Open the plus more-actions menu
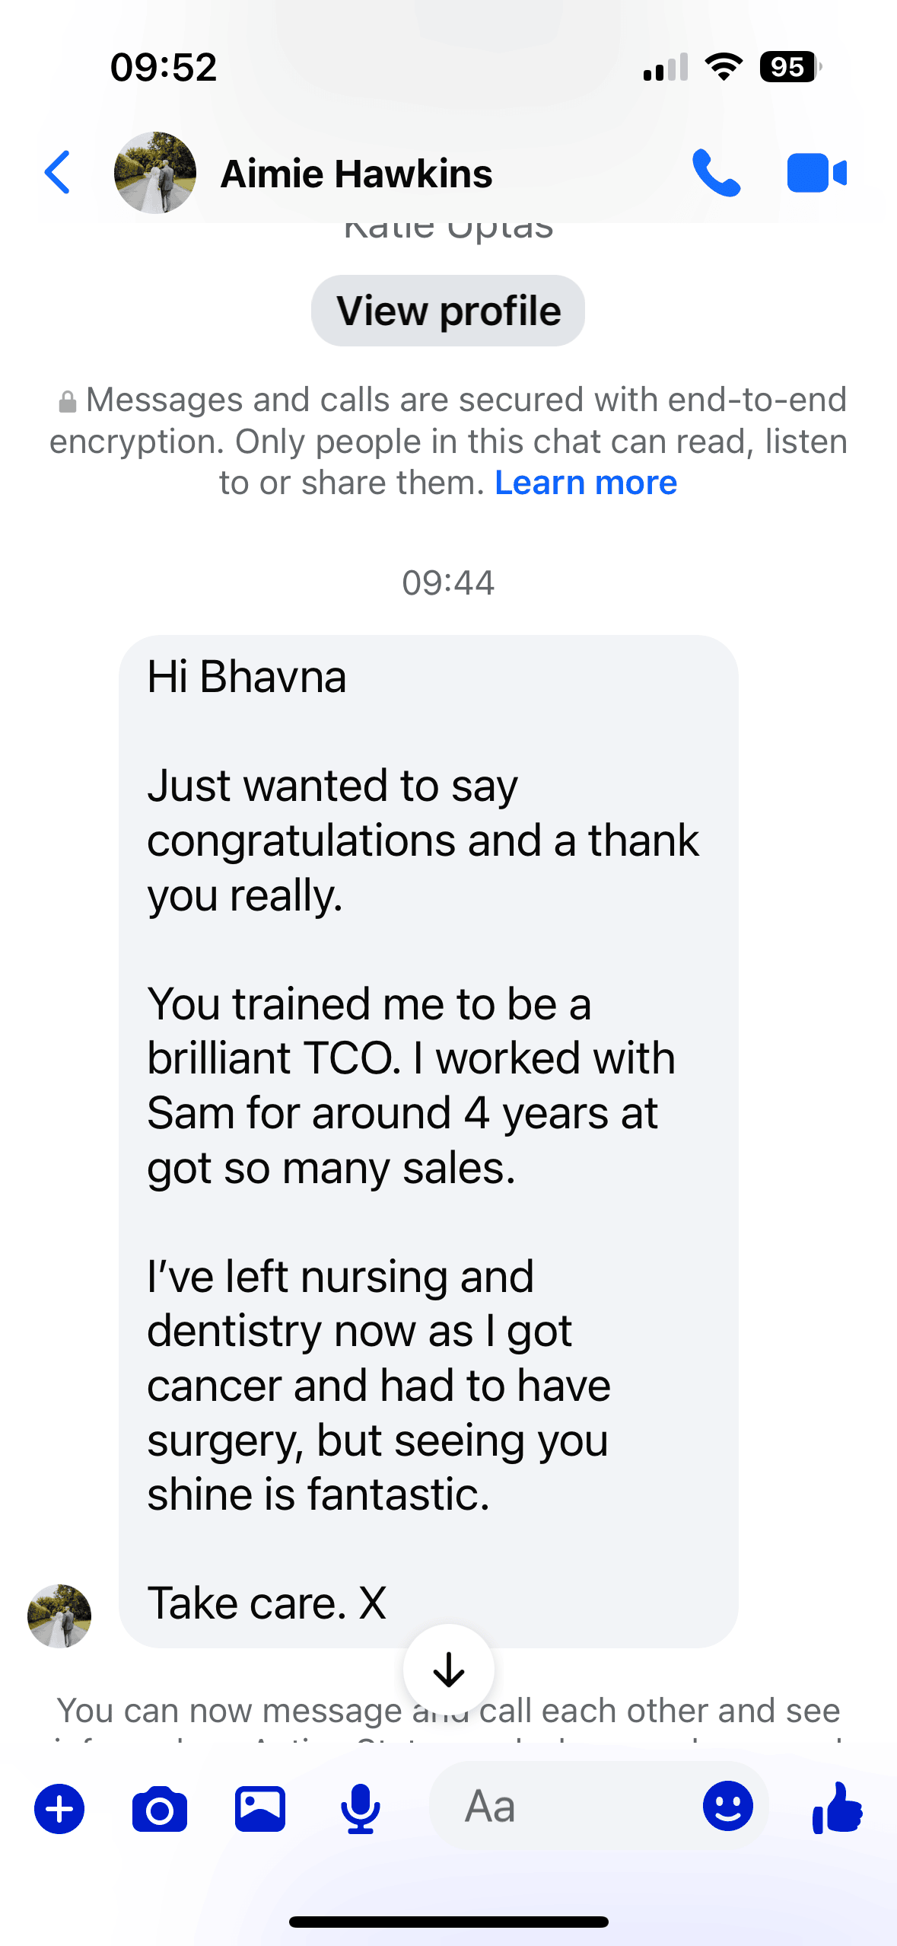 point(59,1808)
